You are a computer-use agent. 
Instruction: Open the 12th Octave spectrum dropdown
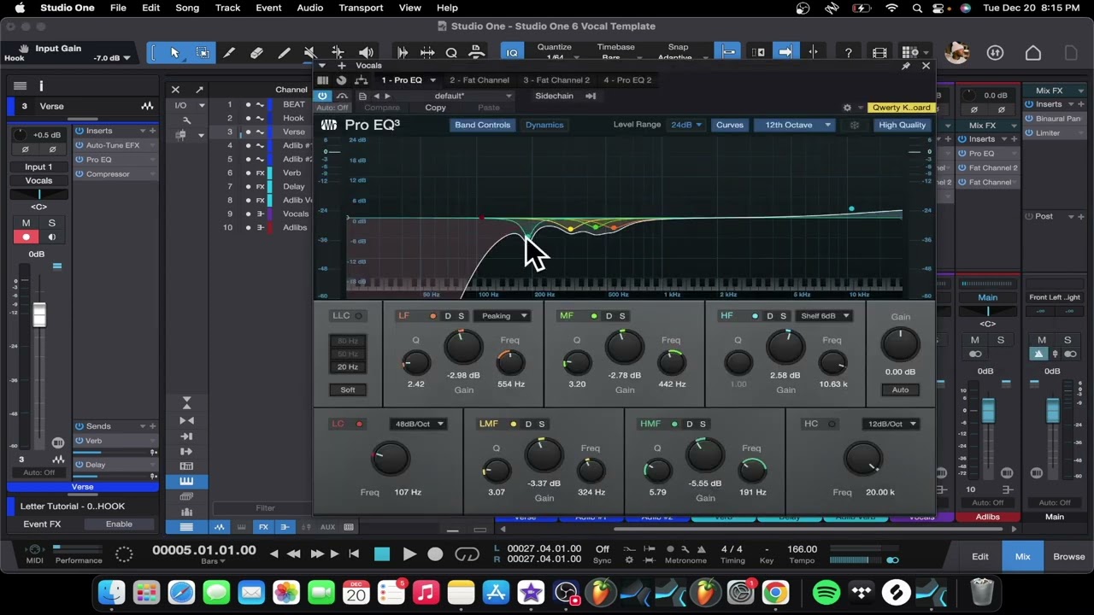tap(796, 125)
